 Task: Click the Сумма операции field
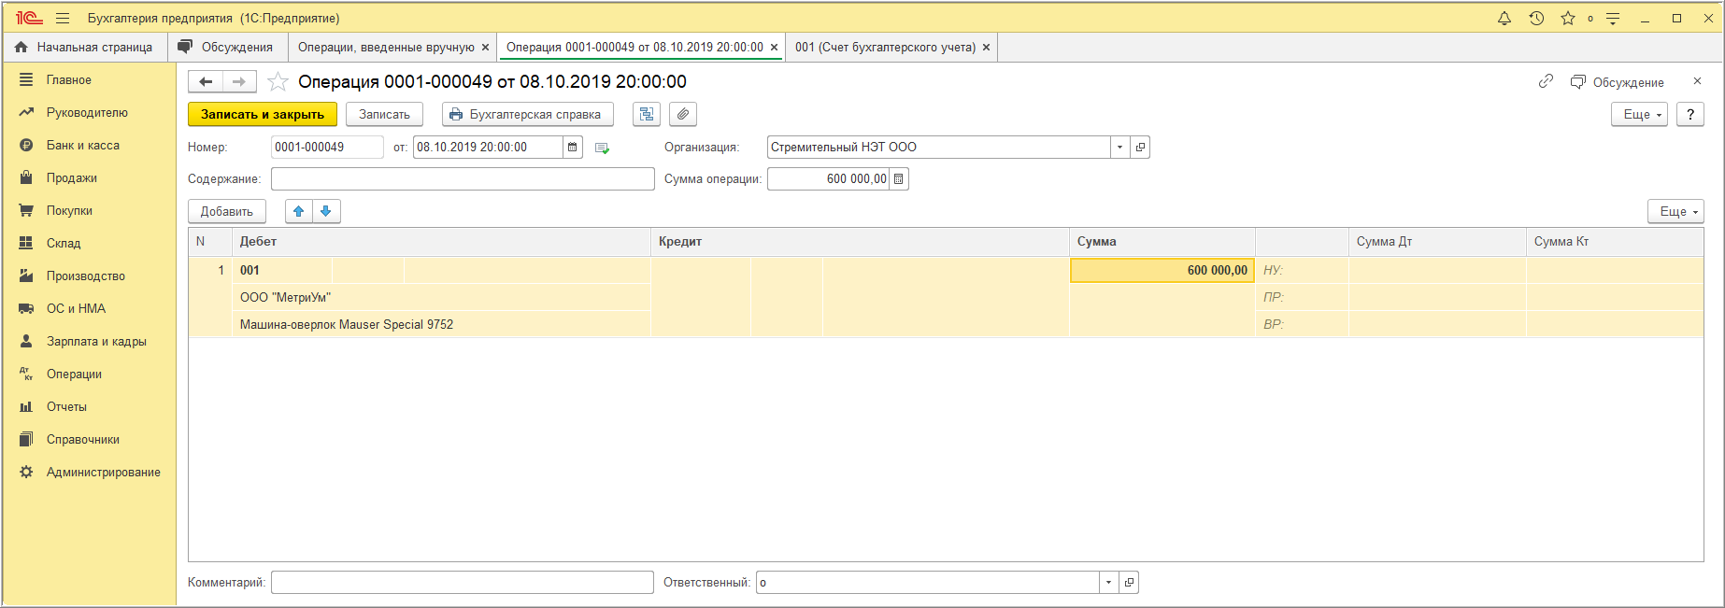[x=828, y=178]
